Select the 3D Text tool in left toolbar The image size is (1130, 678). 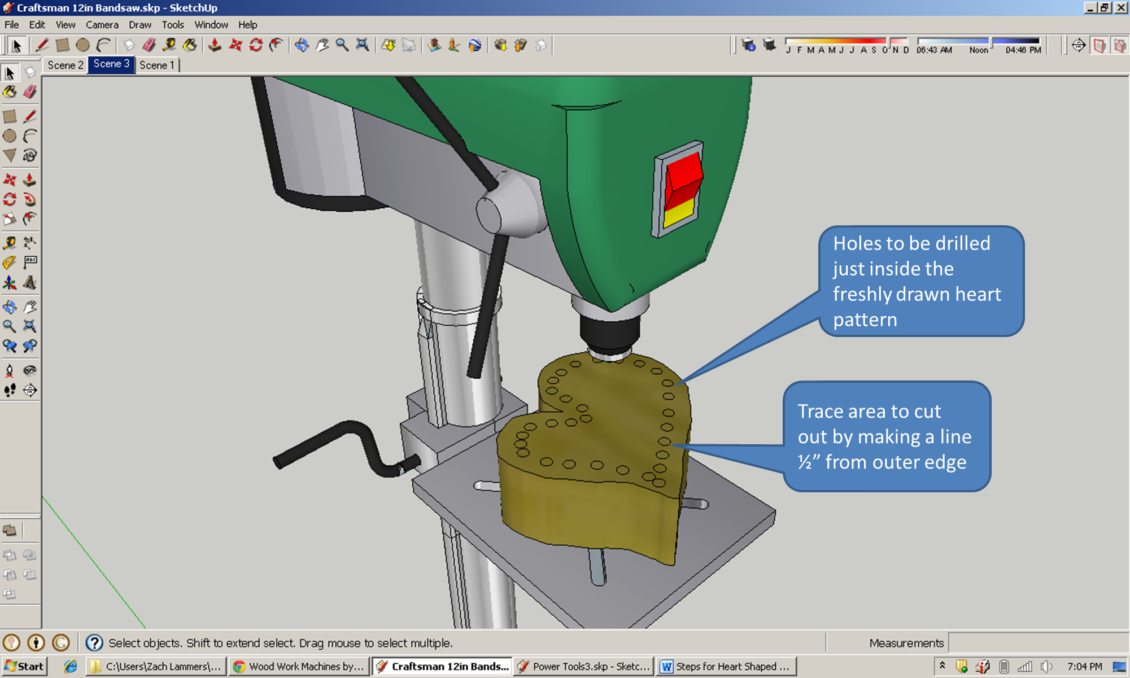pos(30,282)
